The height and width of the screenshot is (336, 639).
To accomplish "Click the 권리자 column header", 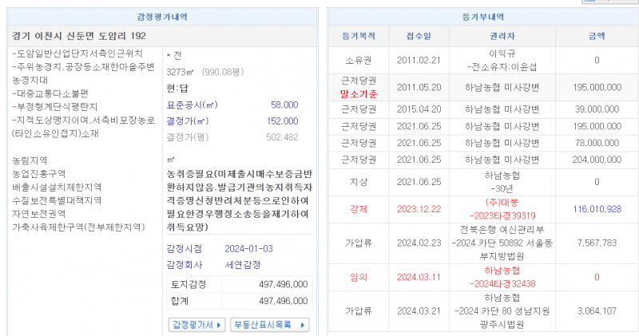I will pos(502,36).
